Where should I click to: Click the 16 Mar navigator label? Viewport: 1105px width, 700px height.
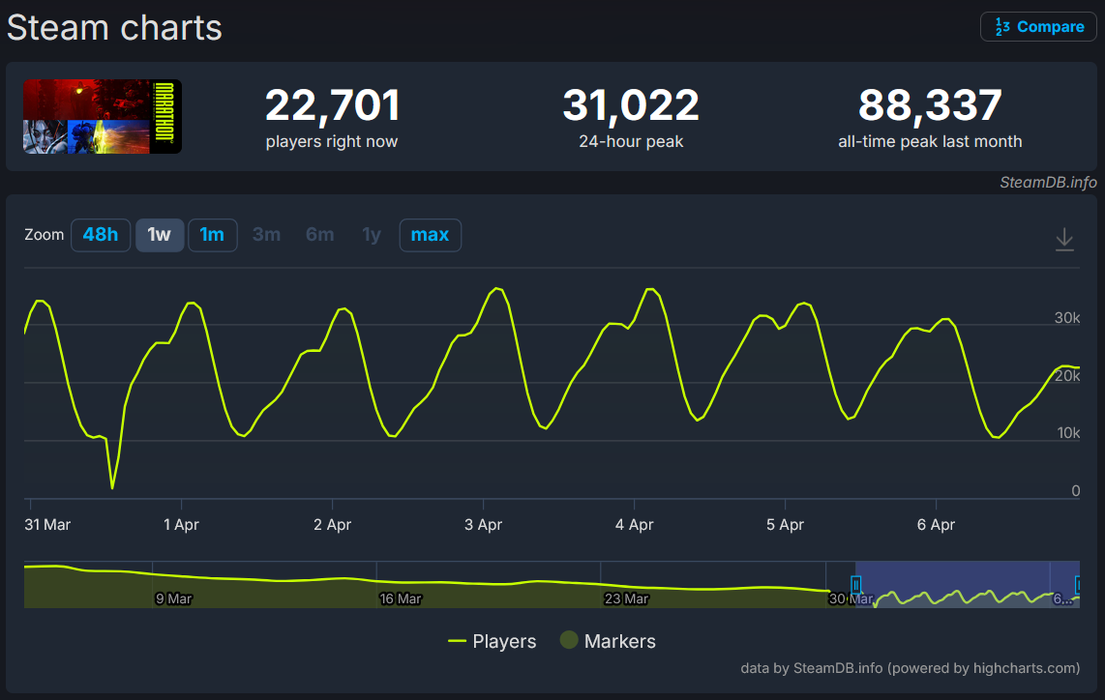click(401, 598)
